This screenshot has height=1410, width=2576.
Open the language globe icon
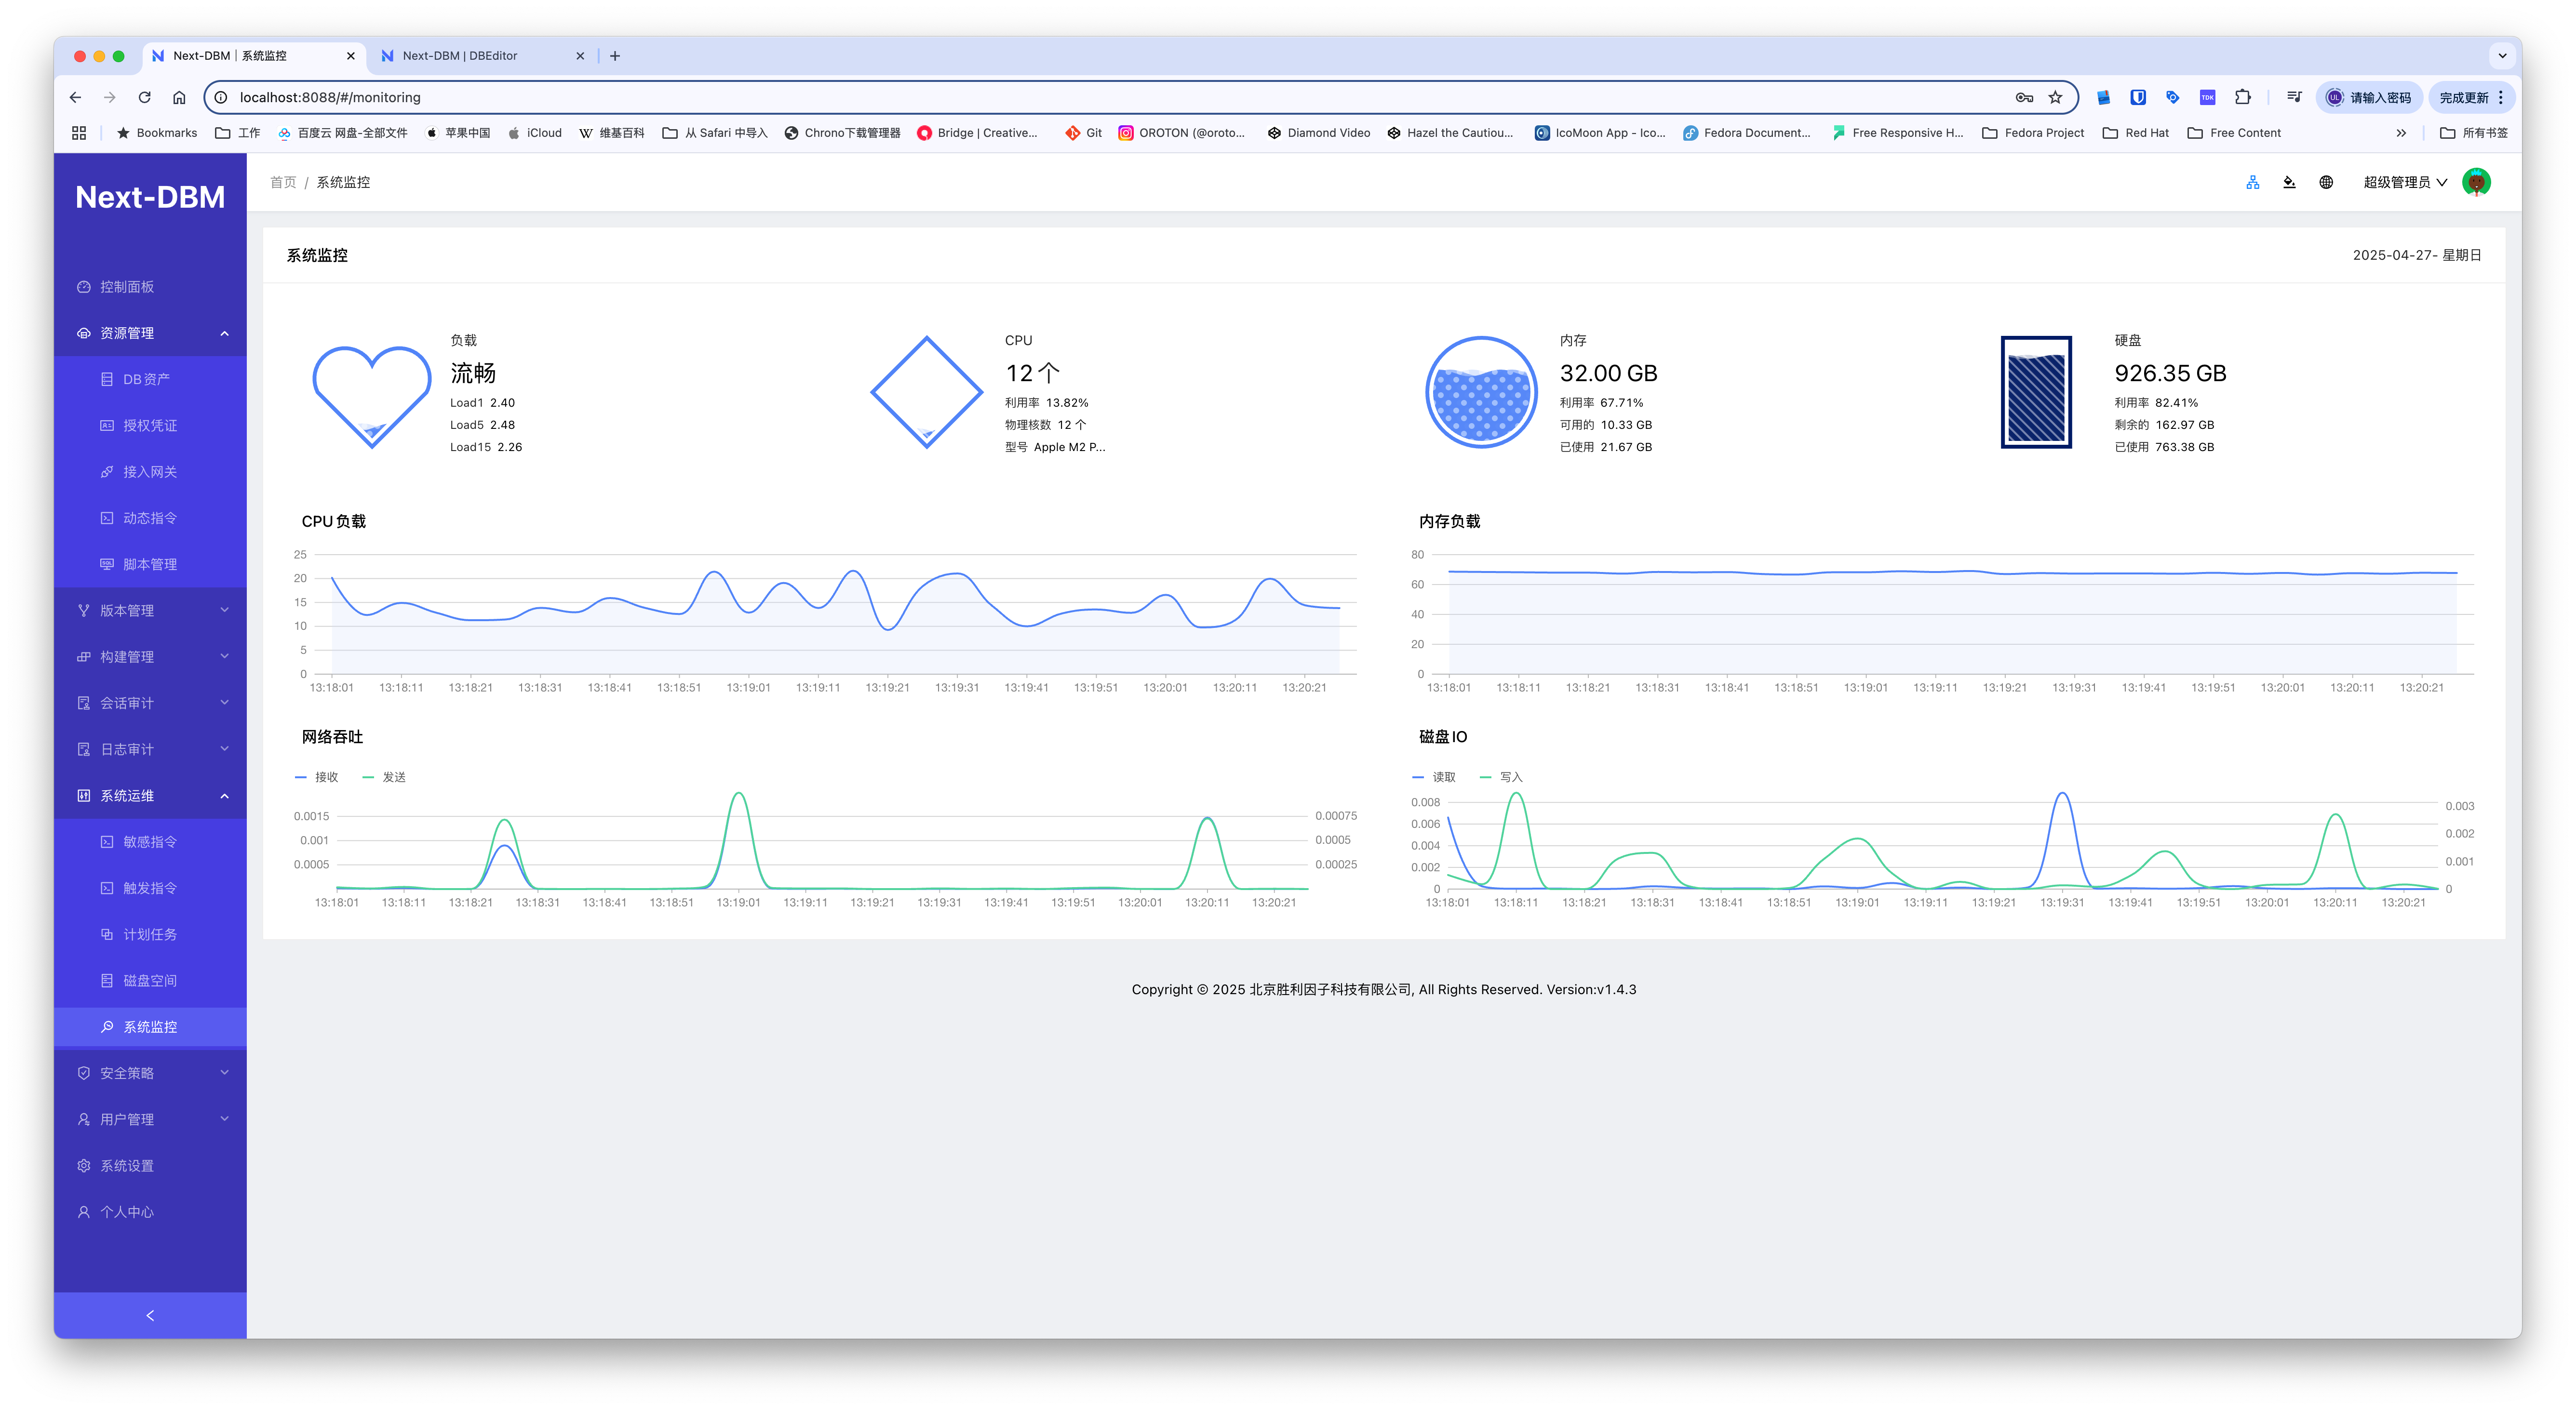(2326, 182)
